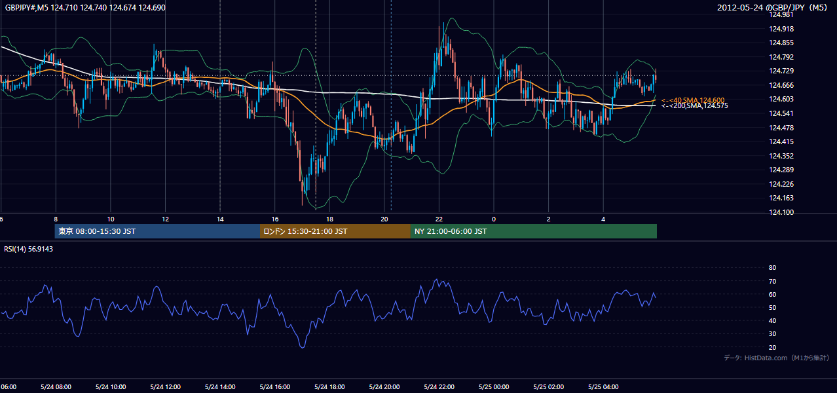Click price axis value 124.729

tap(781, 71)
